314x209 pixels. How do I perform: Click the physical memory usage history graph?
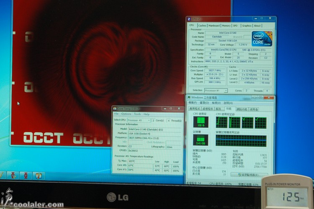click(x=241, y=141)
